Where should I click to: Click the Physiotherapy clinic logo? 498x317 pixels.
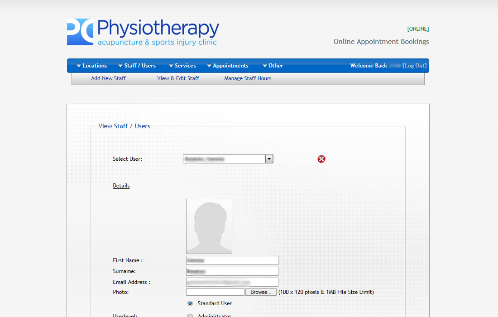click(143, 32)
